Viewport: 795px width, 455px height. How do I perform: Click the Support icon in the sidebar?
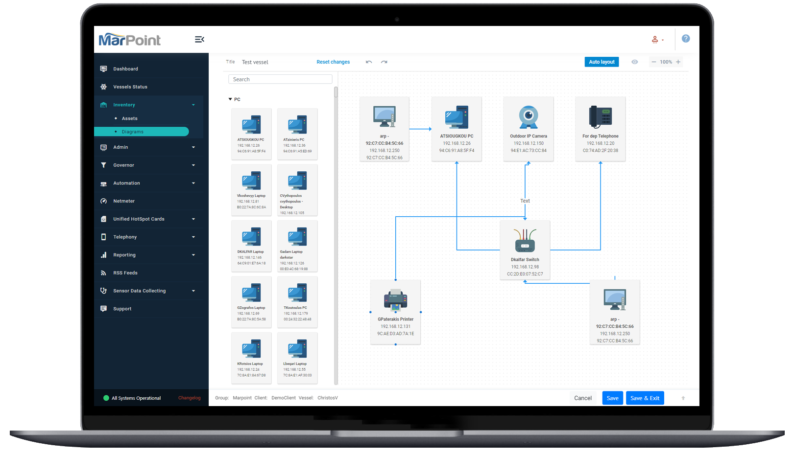[x=104, y=308]
